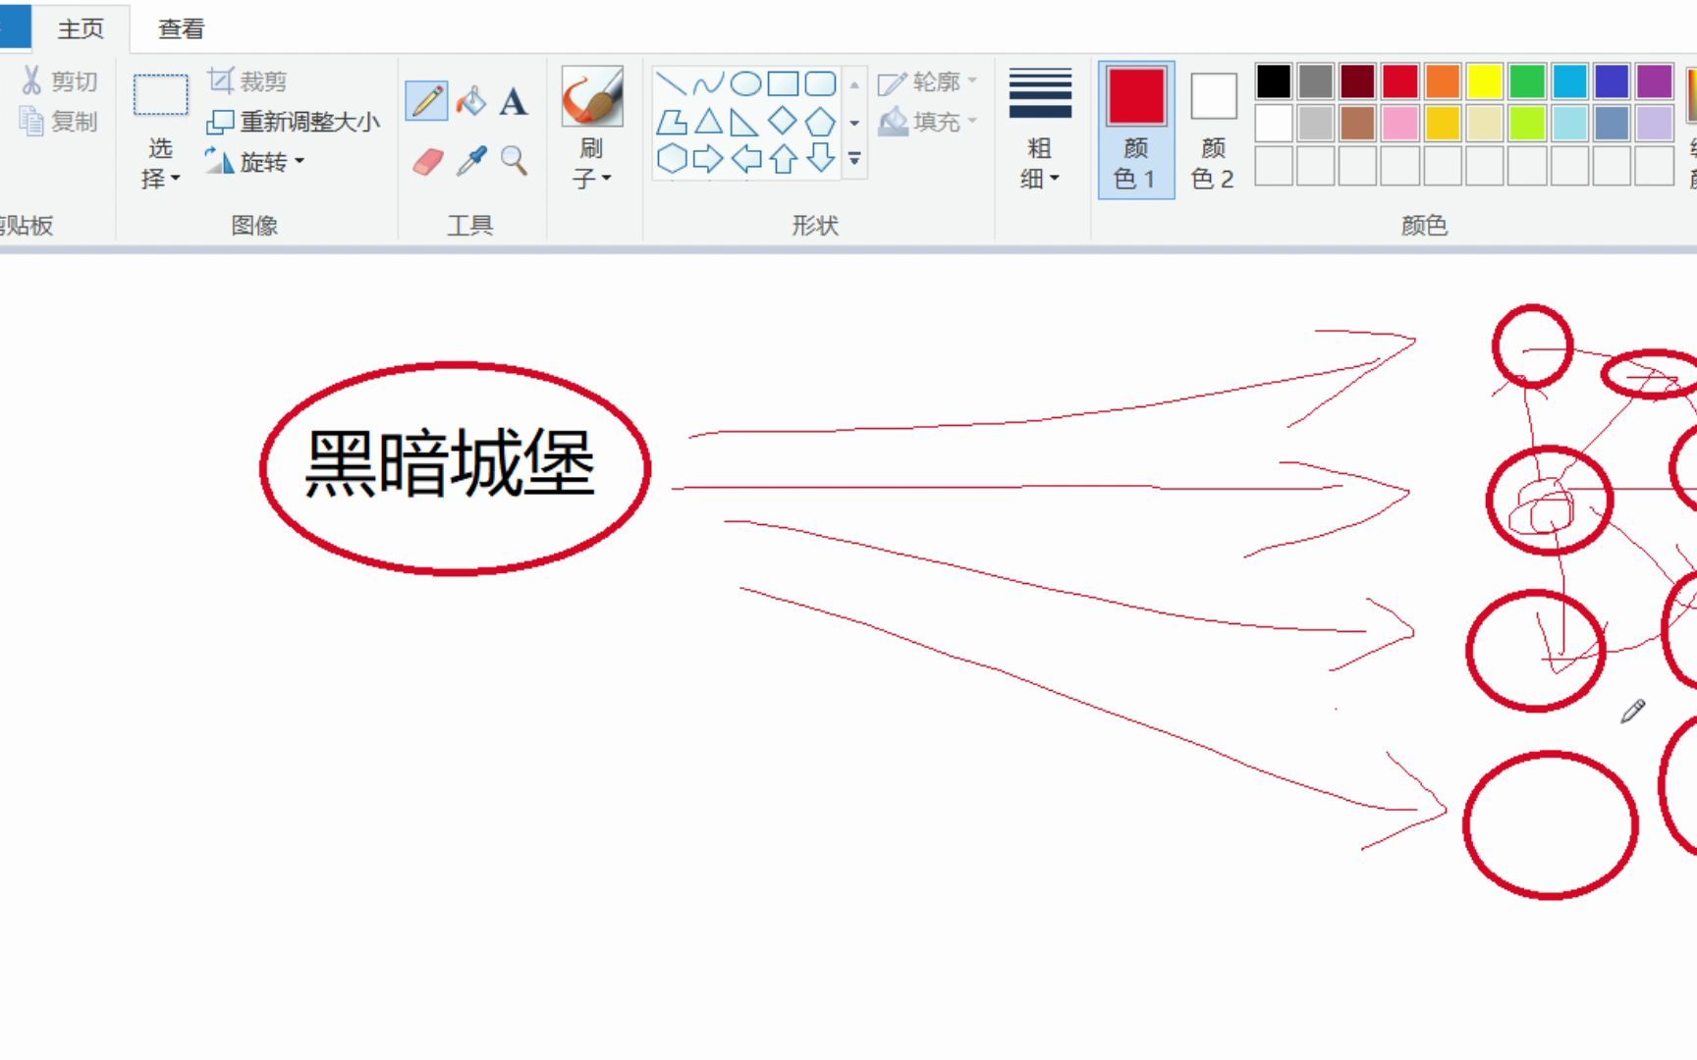Viewport: 1697px width, 1060px height.
Task: Select the Text tool
Action: (x=514, y=101)
